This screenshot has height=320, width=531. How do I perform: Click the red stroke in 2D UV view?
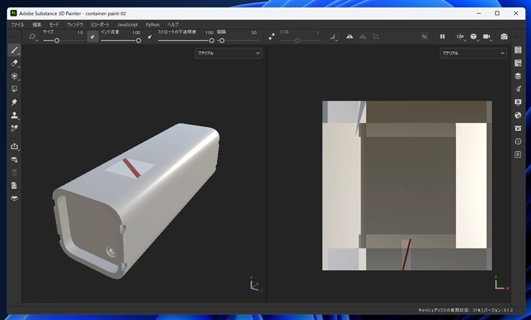406,255
